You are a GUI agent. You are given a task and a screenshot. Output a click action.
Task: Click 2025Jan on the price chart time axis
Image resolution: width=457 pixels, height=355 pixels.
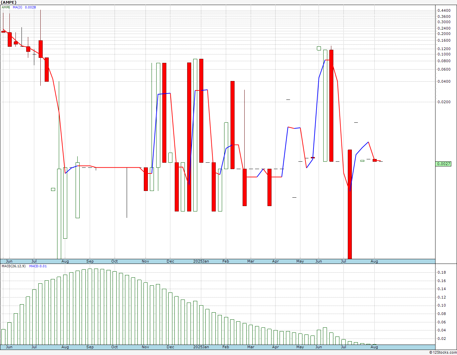click(201, 261)
